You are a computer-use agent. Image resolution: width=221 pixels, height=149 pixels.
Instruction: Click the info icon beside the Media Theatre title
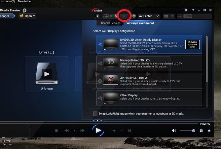[x=24, y=11]
